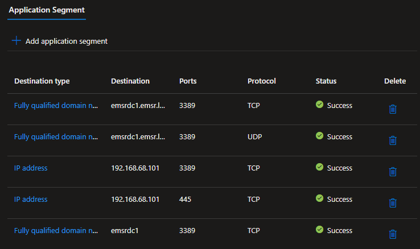Switch to the Application Segment tab
This screenshot has width=420, height=249.
47,10
